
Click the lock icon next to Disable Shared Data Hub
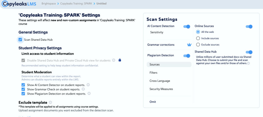tap(119, 60)
